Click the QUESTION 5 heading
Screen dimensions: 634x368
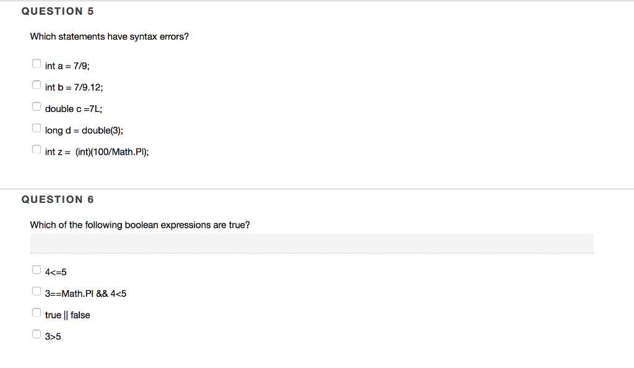click(58, 11)
